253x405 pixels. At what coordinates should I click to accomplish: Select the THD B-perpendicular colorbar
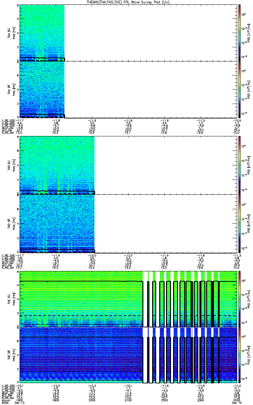[x=240, y=165]
